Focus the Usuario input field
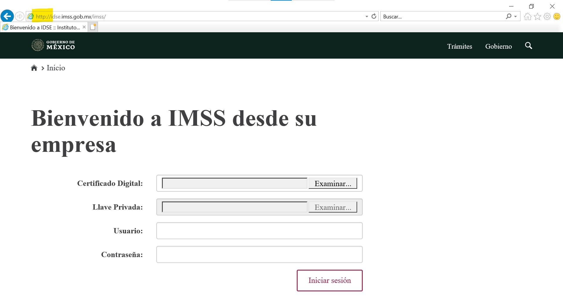Viewport: 563px width, 299px height. 260,231
